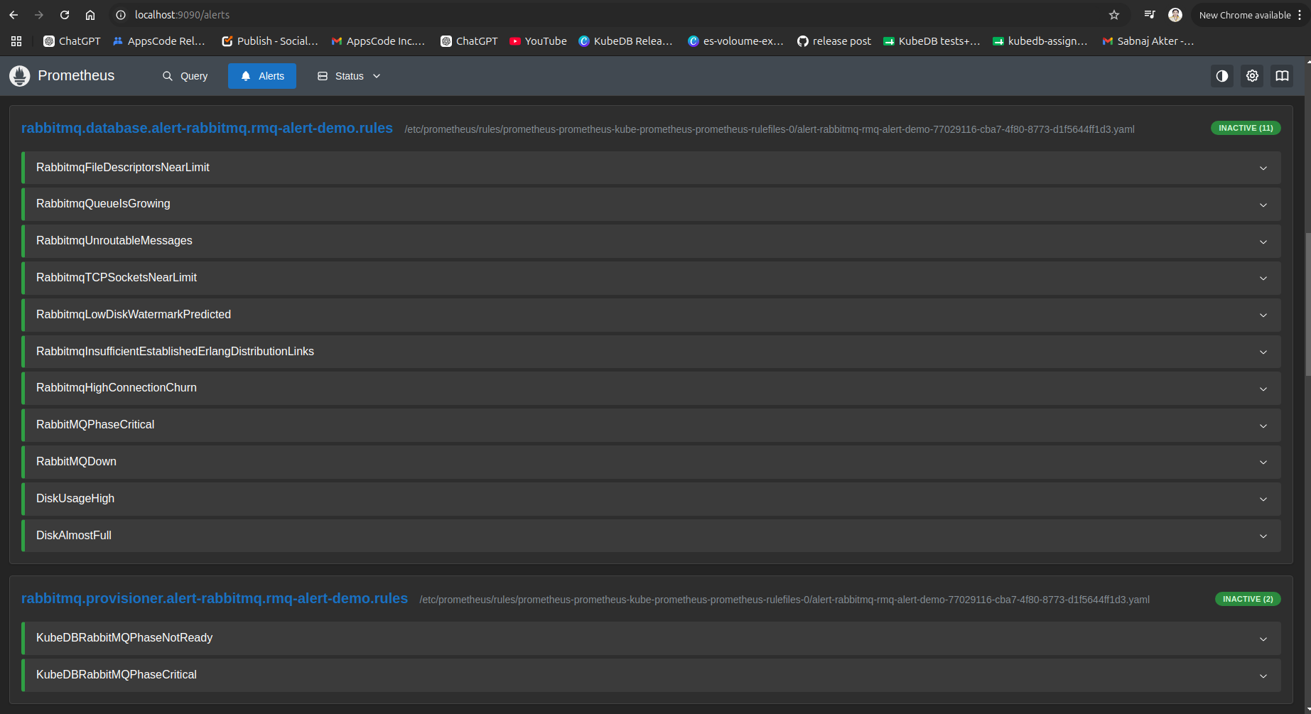The width and height of the screenshot is (1311, 714).
Task: Expand the DiskUsageHigh alert chevron
Action: (x=1263, y=499)
